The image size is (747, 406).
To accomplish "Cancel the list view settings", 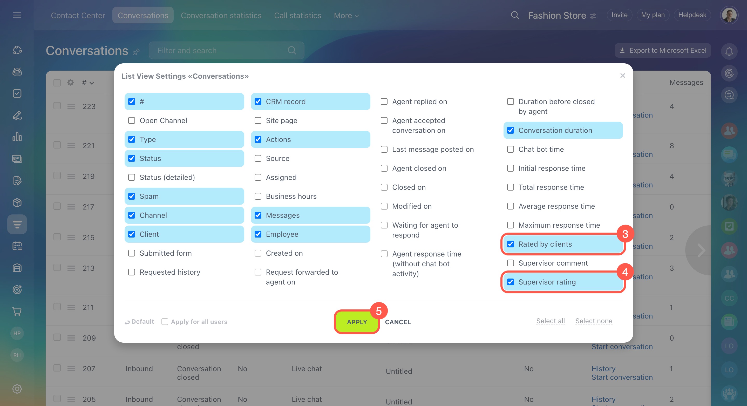I will click(398, 322).
